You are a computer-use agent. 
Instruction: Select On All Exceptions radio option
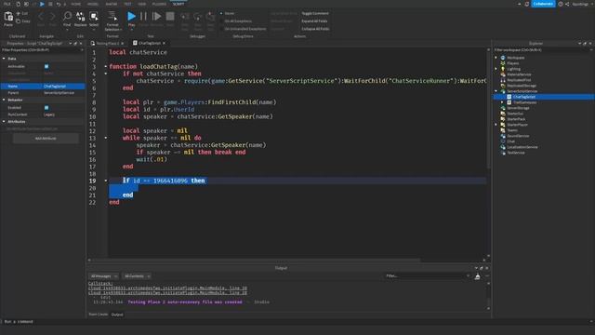click(221, 20)
